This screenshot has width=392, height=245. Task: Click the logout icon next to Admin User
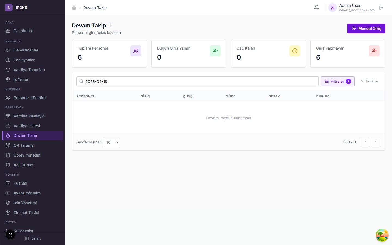point(381,8)
